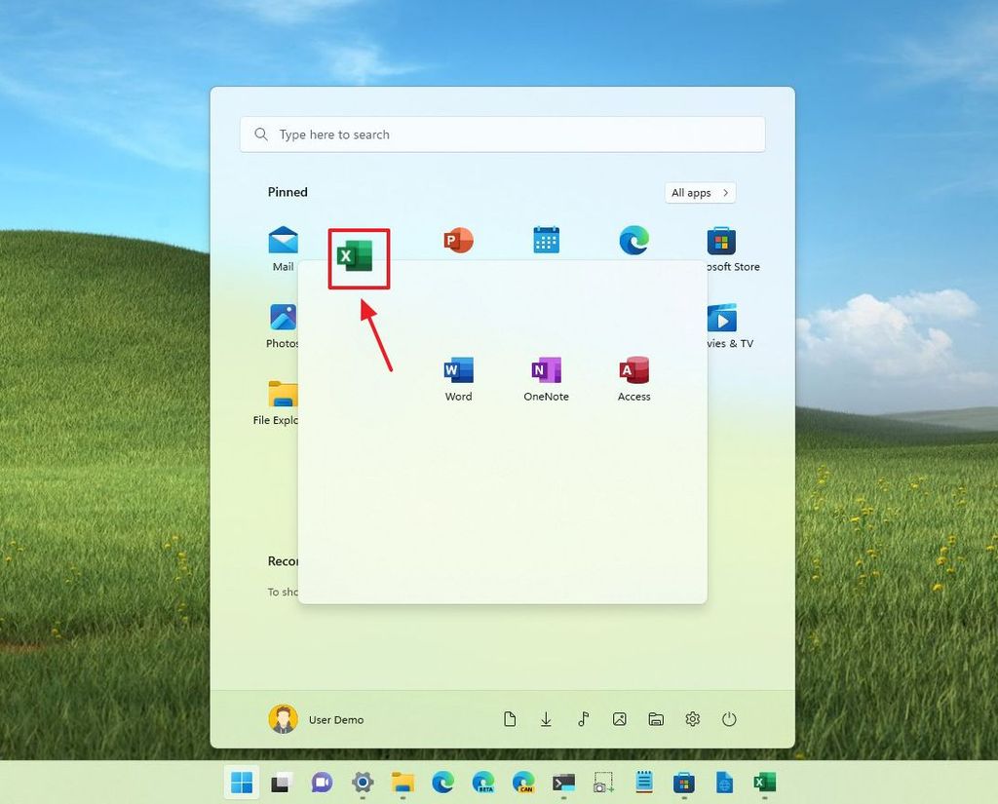The width and height of the screenshot is (998, 804).
Task: Click the search box at the top
Action: [502, 134]
